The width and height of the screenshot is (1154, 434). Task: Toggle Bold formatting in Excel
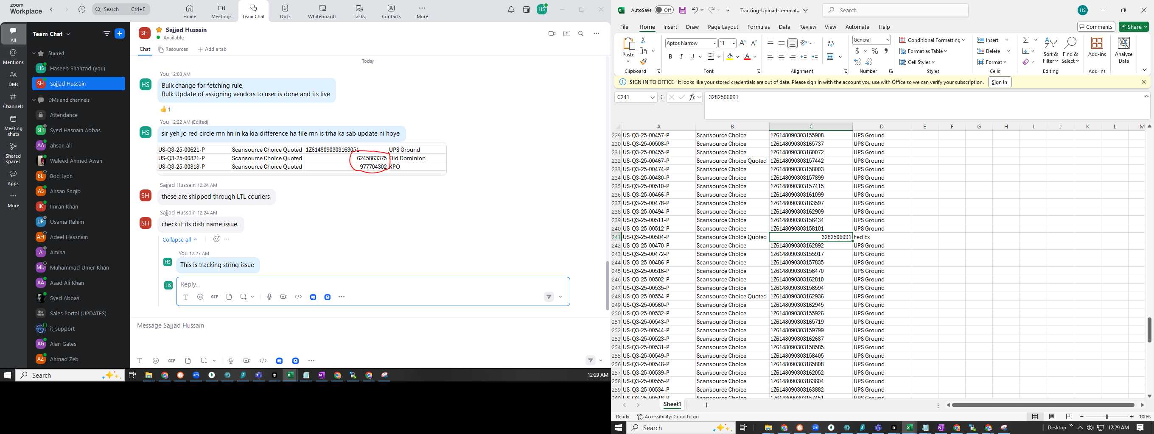[x=670, y=56]
